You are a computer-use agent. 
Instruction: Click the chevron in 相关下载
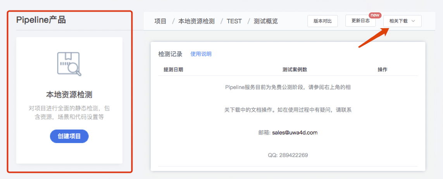pos(413,21)
